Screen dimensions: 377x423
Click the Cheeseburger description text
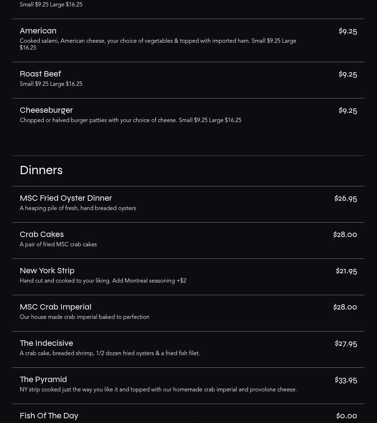(131, 120)
